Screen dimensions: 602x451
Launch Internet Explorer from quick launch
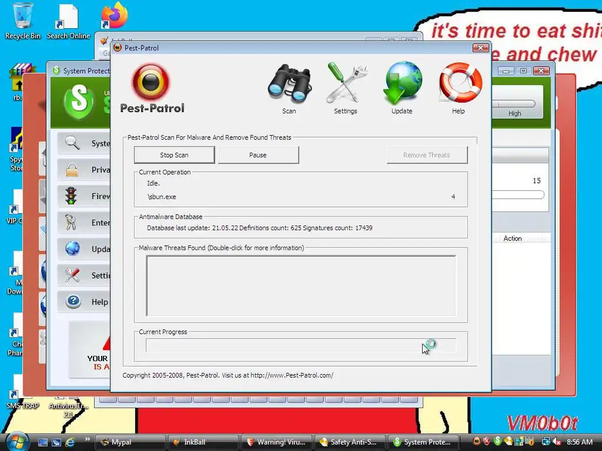tap(70, 442)
